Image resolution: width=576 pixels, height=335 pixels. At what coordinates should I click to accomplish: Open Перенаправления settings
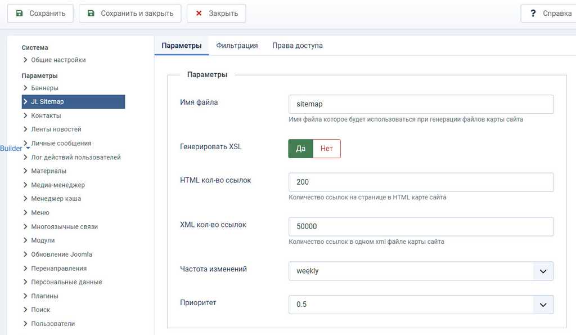pos(58,269)
